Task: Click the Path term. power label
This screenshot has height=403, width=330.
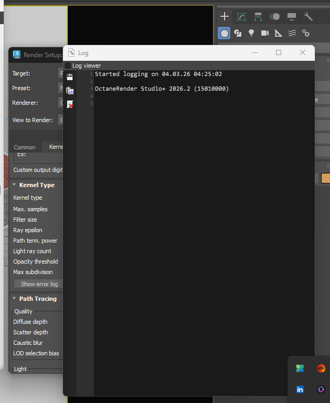Action: coord(35,241)
